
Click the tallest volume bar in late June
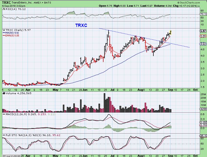(x=104, y=103)
